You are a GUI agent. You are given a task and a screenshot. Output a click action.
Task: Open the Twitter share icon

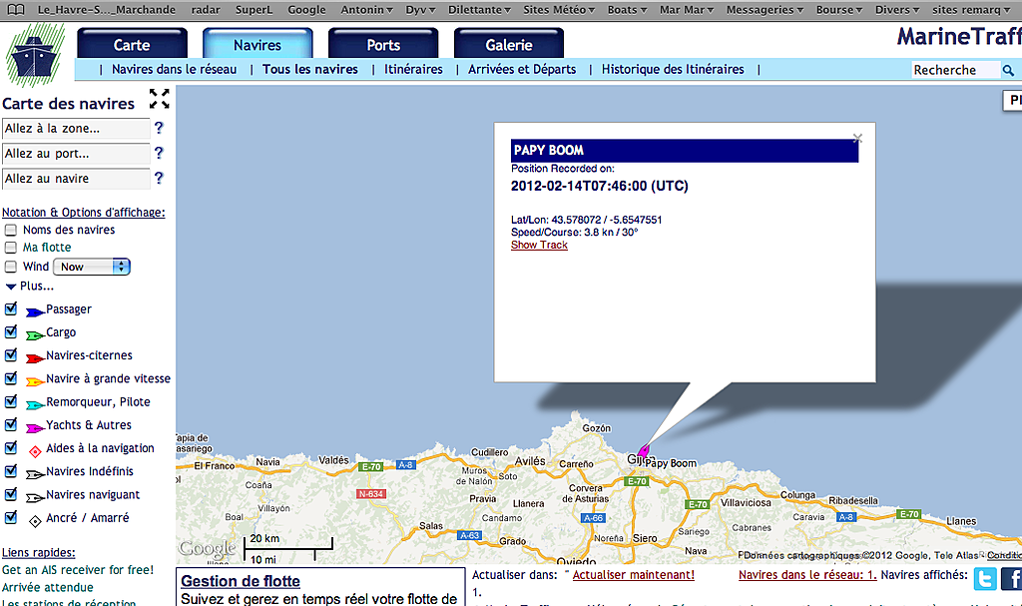(x=985, y=579)
